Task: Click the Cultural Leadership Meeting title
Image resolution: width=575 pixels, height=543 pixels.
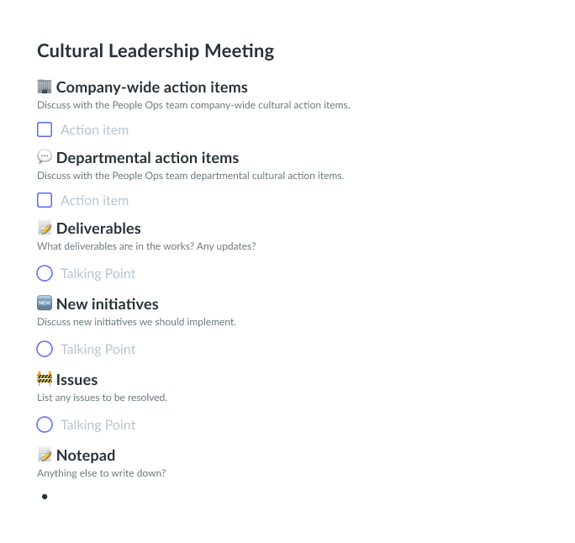Action: pos(156,51)
